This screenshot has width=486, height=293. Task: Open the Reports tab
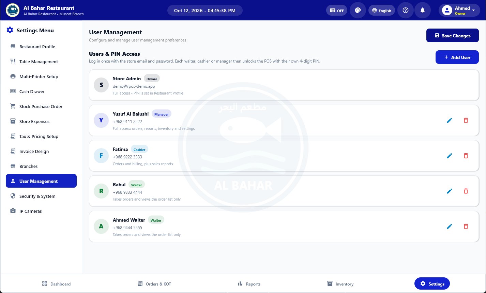249,284
